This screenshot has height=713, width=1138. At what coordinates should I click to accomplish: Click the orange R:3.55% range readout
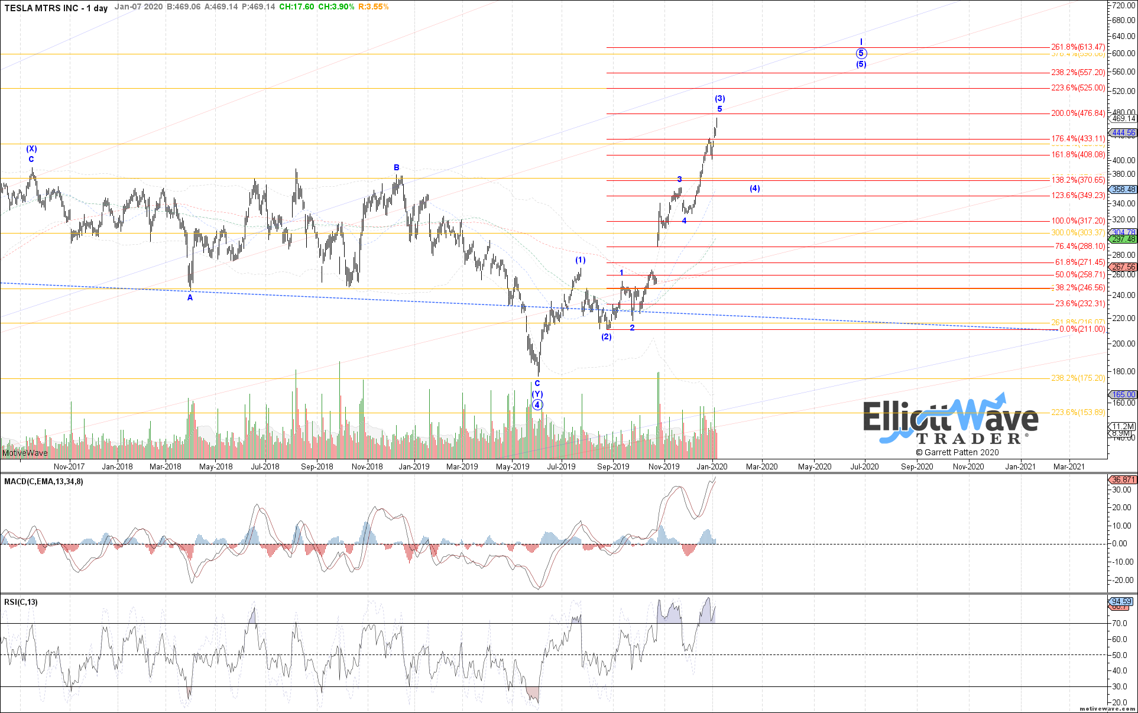(374, 7)
